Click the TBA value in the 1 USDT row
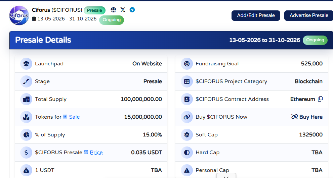Image resolution: width=333 pixels, height=178 pixels. point(157,170)
